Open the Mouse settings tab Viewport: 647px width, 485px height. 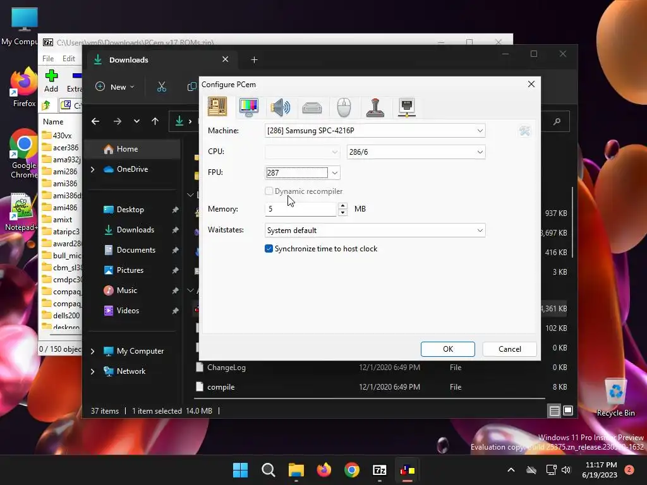click(x=344, y=107)
